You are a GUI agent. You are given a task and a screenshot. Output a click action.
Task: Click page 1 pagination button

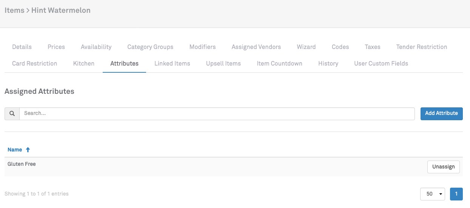pos(456,194)
